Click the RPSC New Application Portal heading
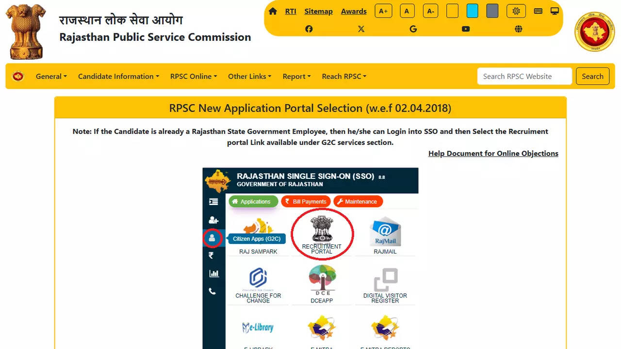The width and height of the screenshot is (621, 349). tap(310, 108)
